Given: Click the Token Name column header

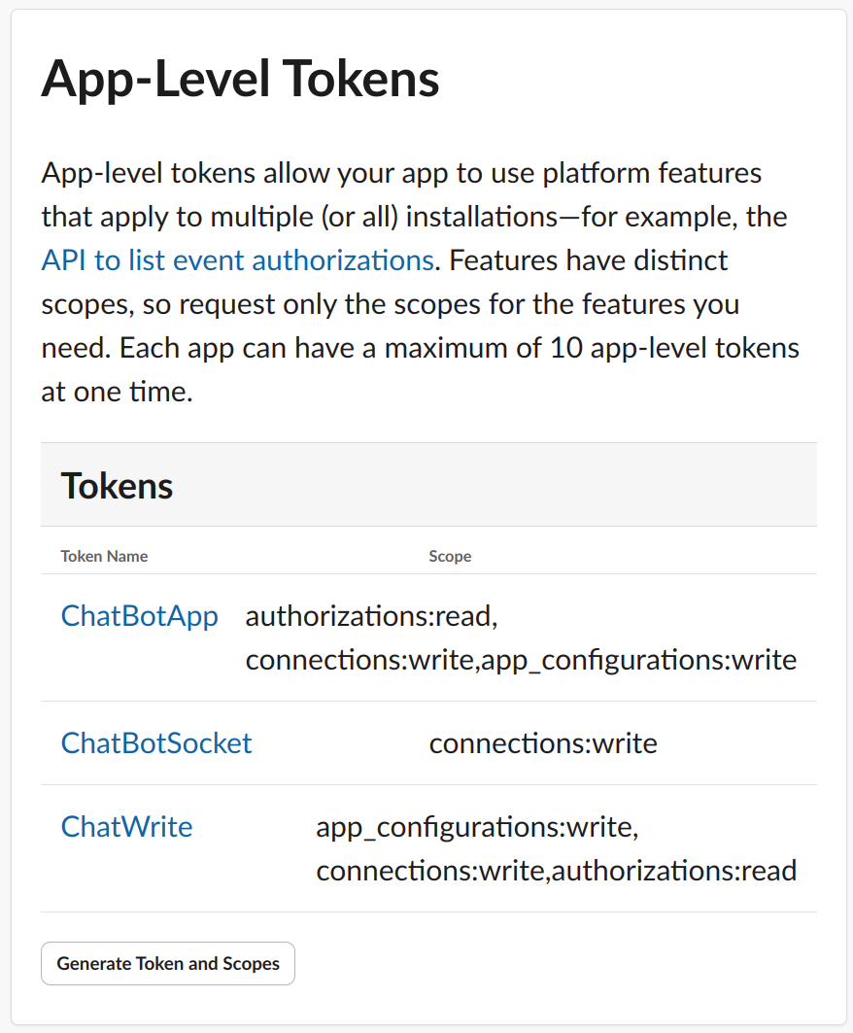Looking at the screenshot, I should coord(104,556).
